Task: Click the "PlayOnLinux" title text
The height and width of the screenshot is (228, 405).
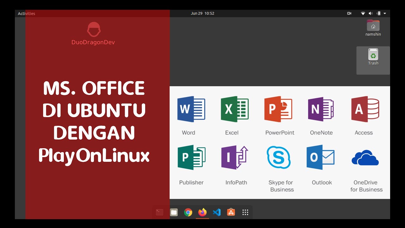Action: coord(94,155)
